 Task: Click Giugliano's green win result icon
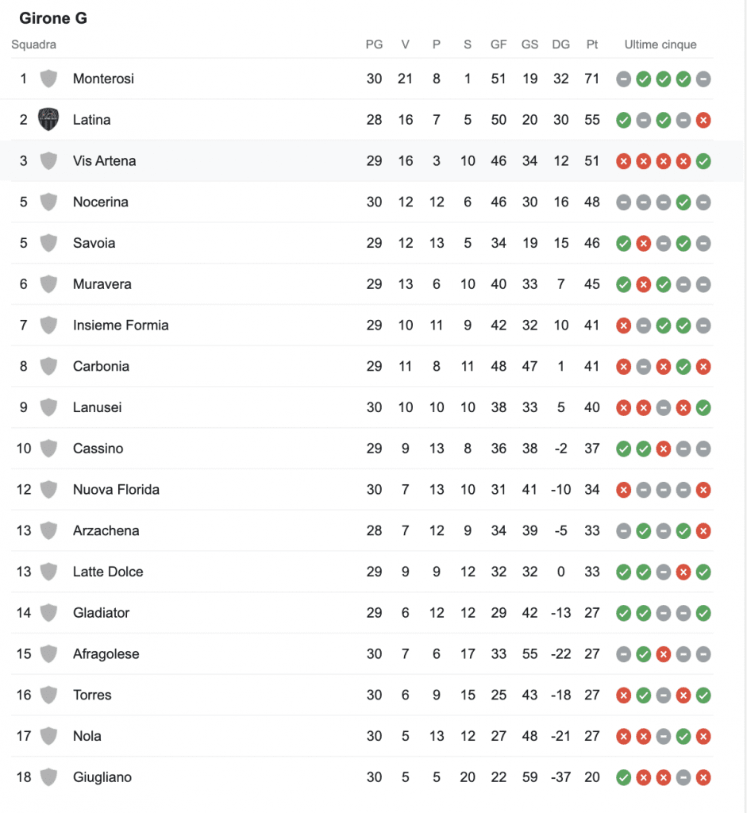(x=624, y=777)
